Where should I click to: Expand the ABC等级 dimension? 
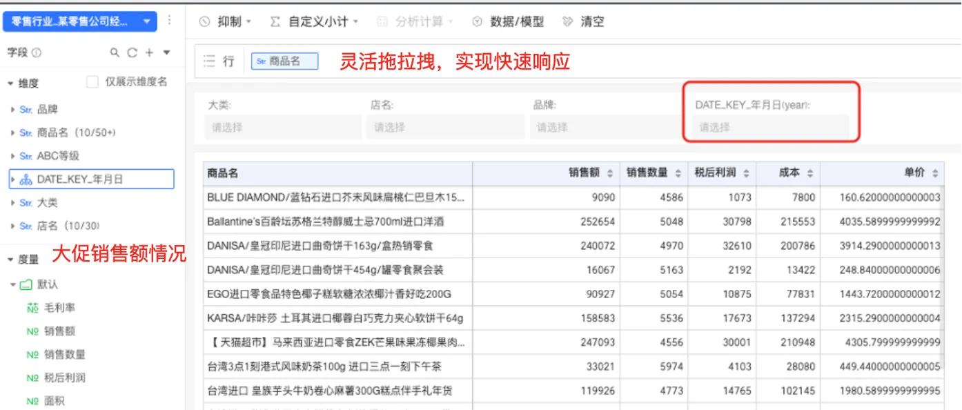[x=13, y=156]
